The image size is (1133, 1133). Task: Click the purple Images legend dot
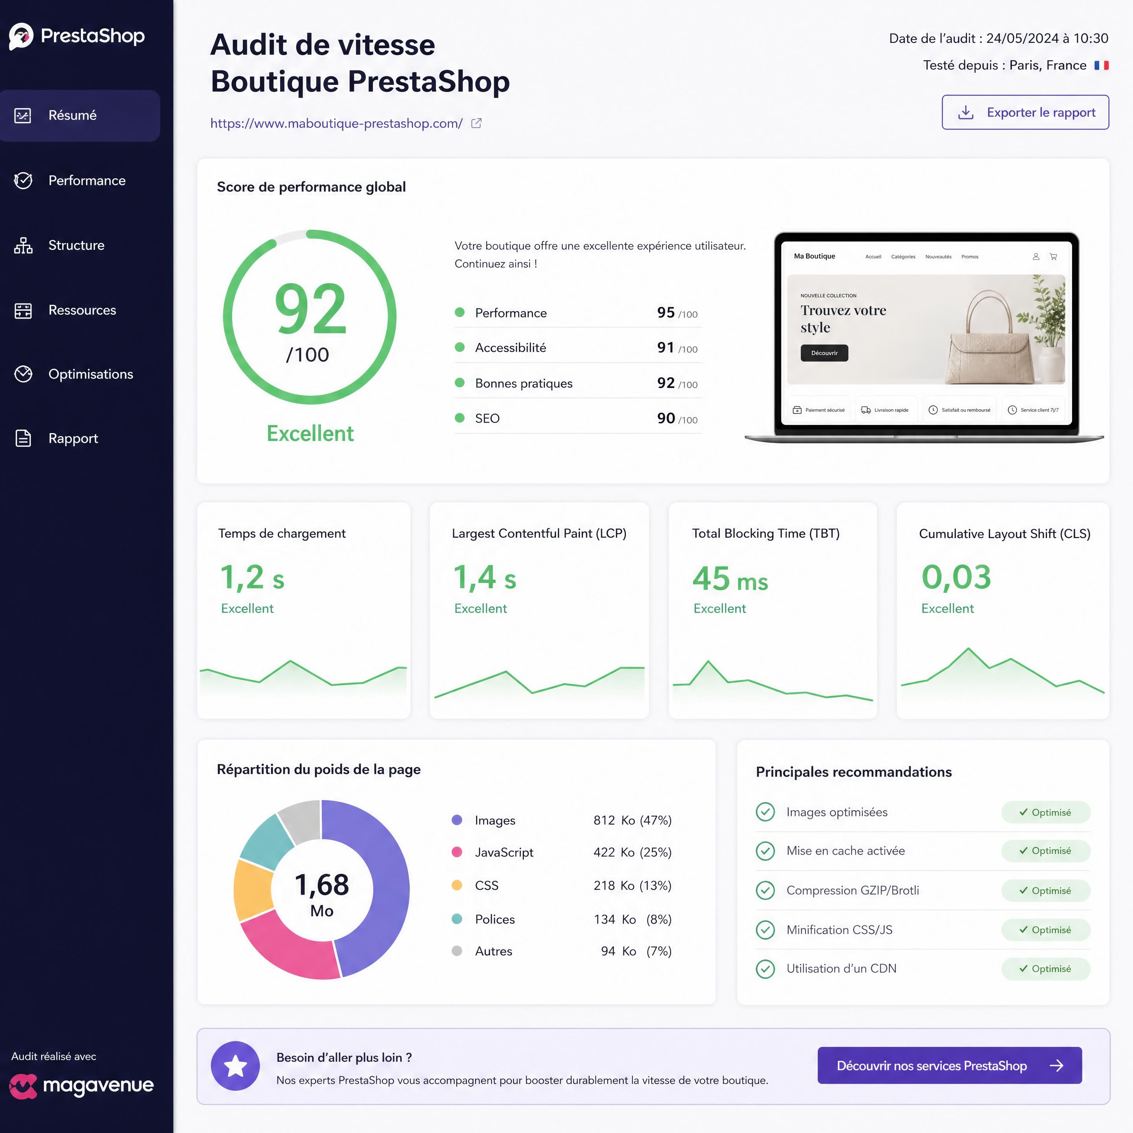457,820
